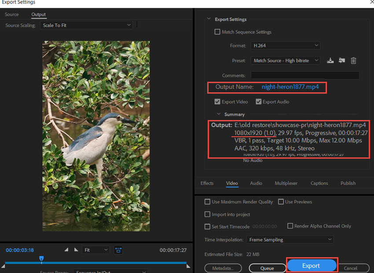Click the duration timecode 00:00:17:27
Screen dimensions: 374x273
pos(173,250)
